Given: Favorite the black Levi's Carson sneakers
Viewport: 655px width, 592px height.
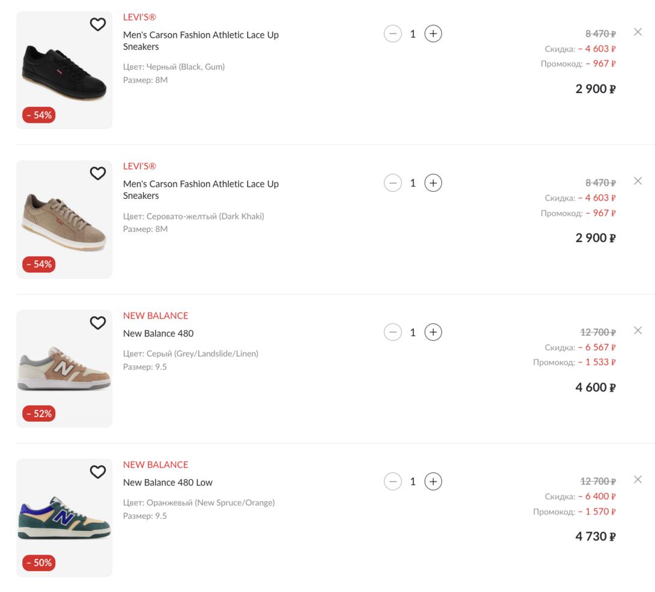Looking at the screenshot, I should click(98, 25).
